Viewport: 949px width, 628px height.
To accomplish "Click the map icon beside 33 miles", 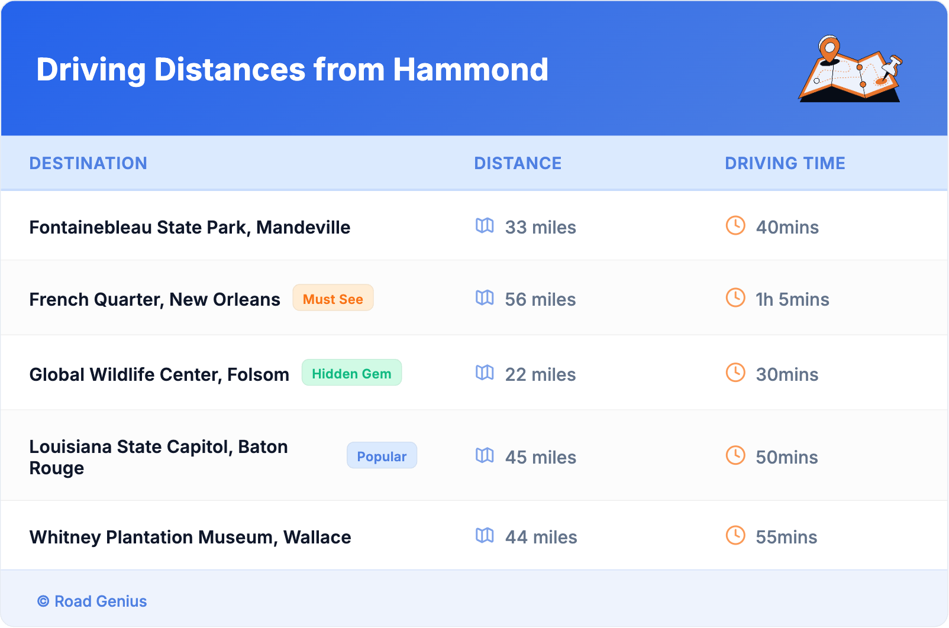I will 485,226.
